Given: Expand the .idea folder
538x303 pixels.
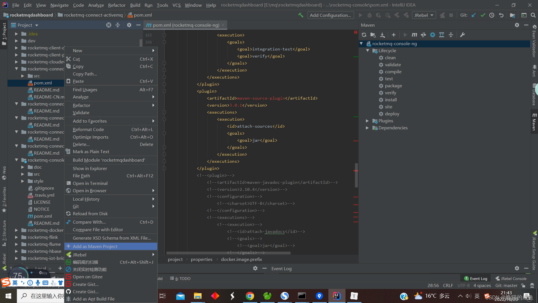Looking at the screenshot, I should click(x=17, y=34).
